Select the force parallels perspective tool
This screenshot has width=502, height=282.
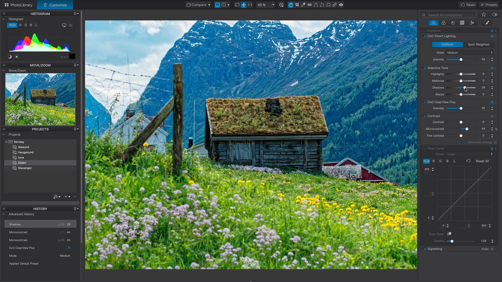pos(316,5)
